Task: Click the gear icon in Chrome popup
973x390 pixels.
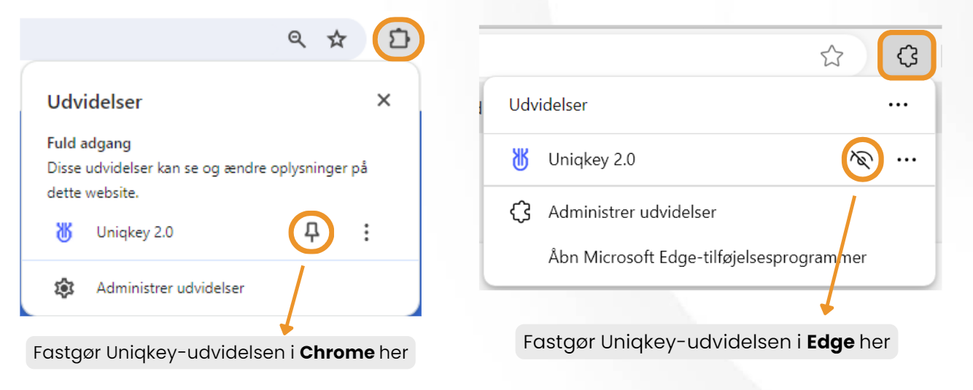Action: pyautogui.click(x=64, y=288)
